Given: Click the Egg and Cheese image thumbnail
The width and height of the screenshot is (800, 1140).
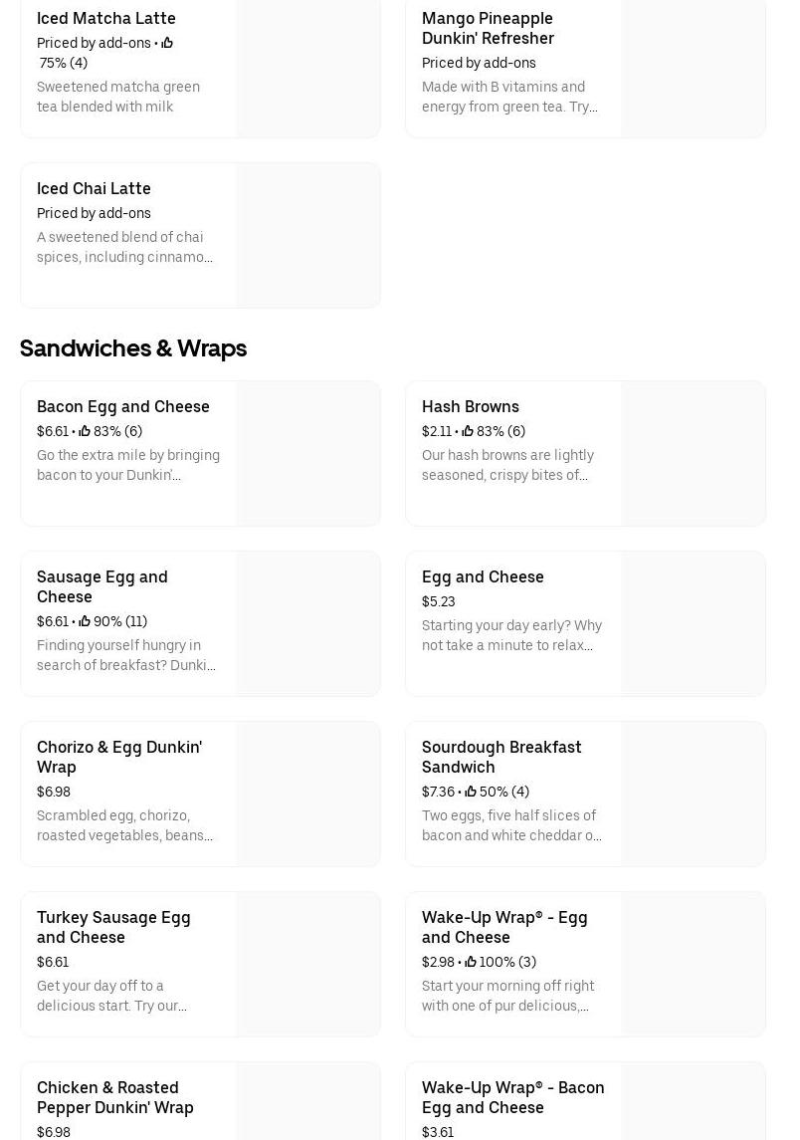Looking at the screenshot, I should (693, 624).
